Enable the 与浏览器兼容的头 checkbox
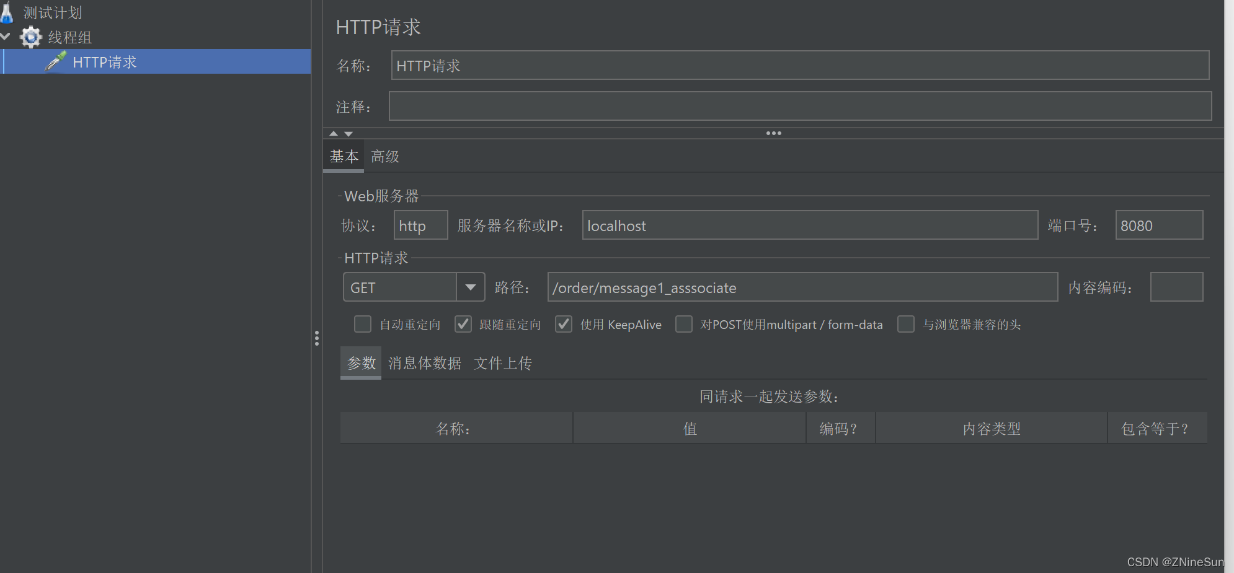Screen dimensions: 1234x573 point(906,324)
